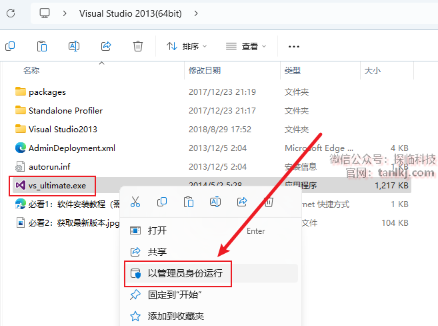This screenshot has width=438, height=326.
Task: Select the autorun.inf file
Action: point(49,167)
